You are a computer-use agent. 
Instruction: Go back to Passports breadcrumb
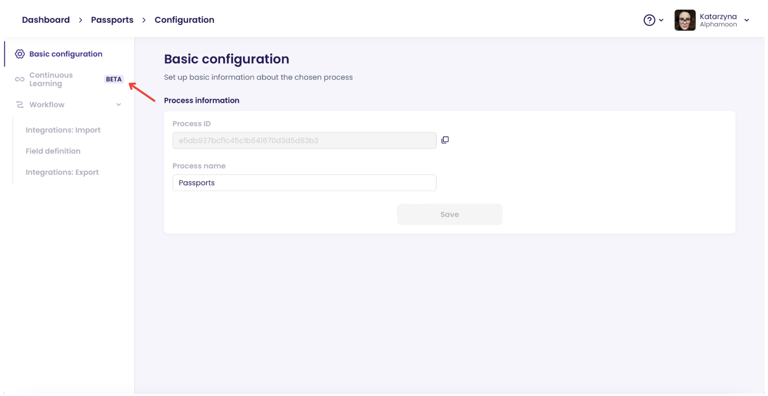tap(112, 20)
